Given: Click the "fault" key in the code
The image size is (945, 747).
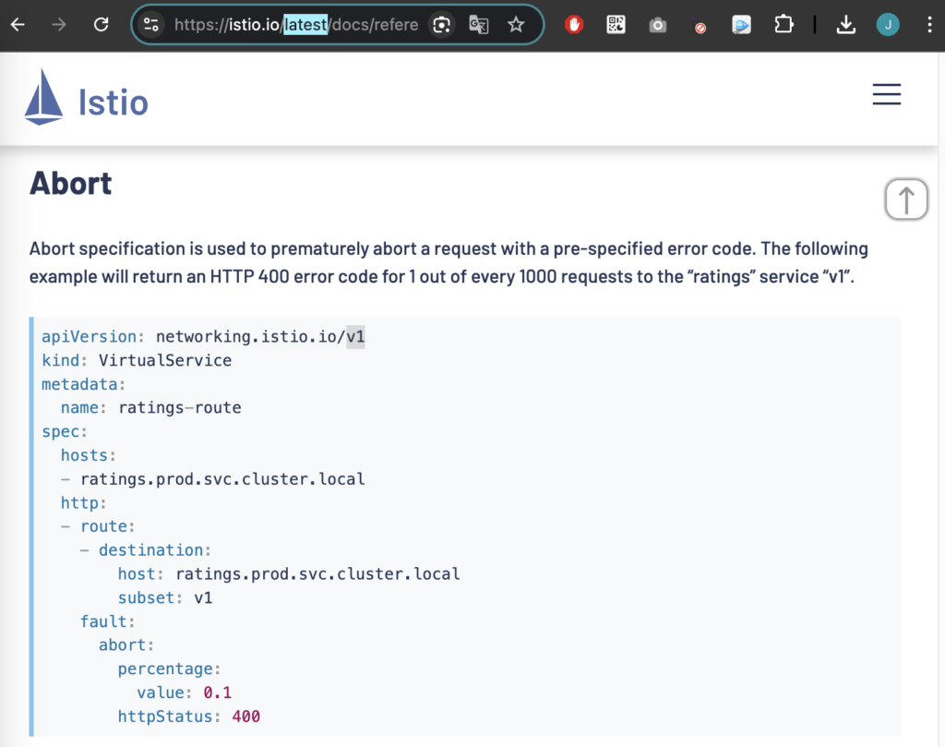Looking at the screenshot, I should click(x=103, y=621).
